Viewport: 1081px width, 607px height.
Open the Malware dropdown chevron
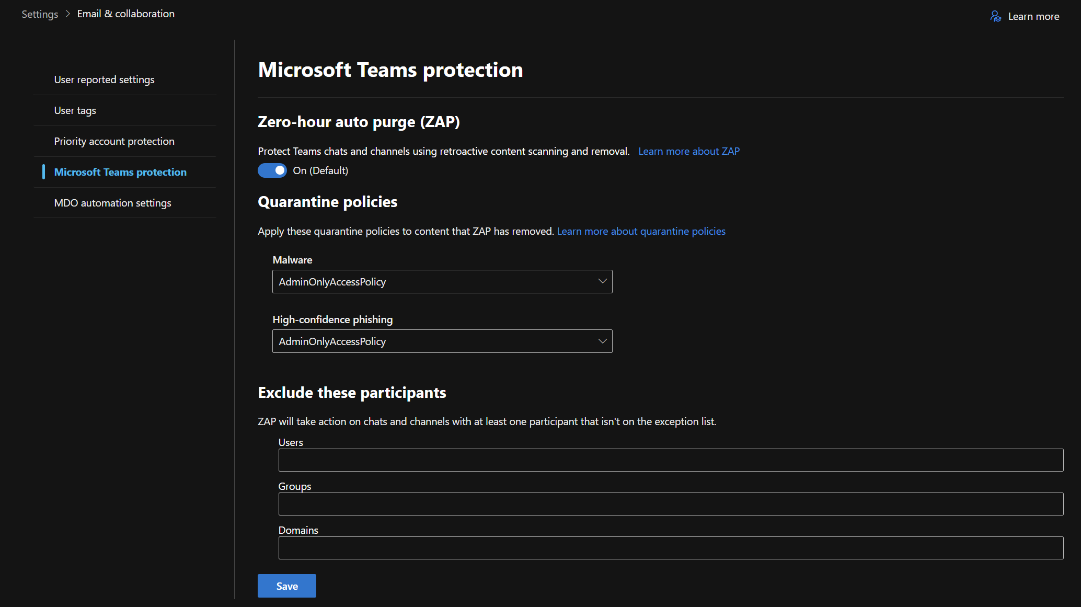[602, 281]
